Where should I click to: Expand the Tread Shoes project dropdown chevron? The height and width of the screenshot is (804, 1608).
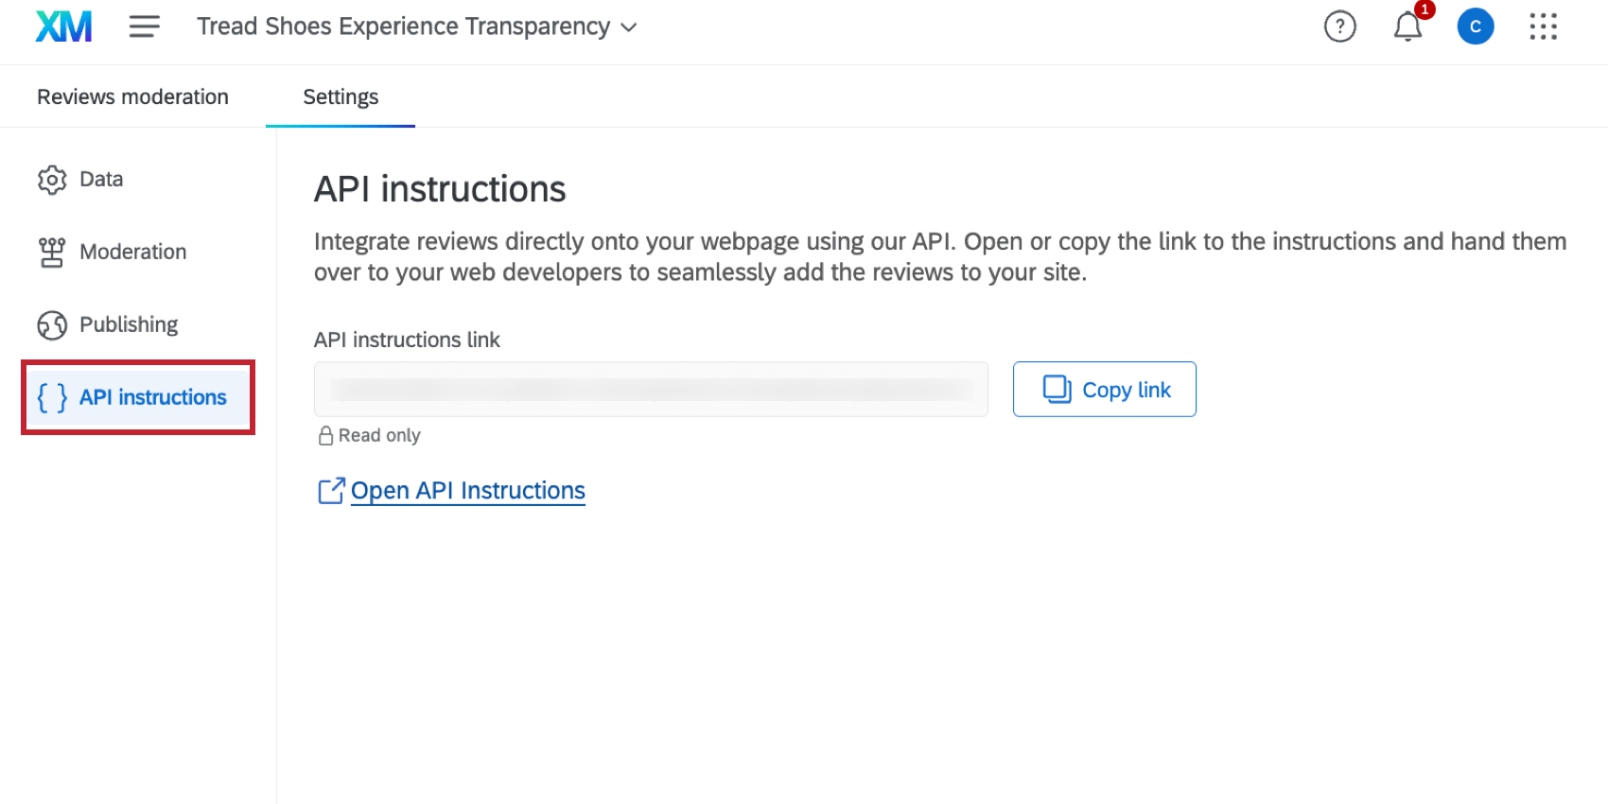click(629, 27)
